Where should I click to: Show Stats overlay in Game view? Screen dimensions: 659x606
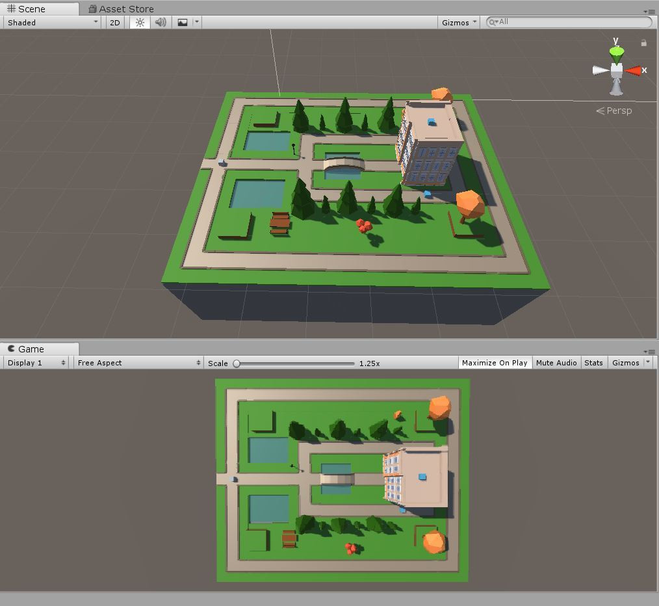click(593, 363)
